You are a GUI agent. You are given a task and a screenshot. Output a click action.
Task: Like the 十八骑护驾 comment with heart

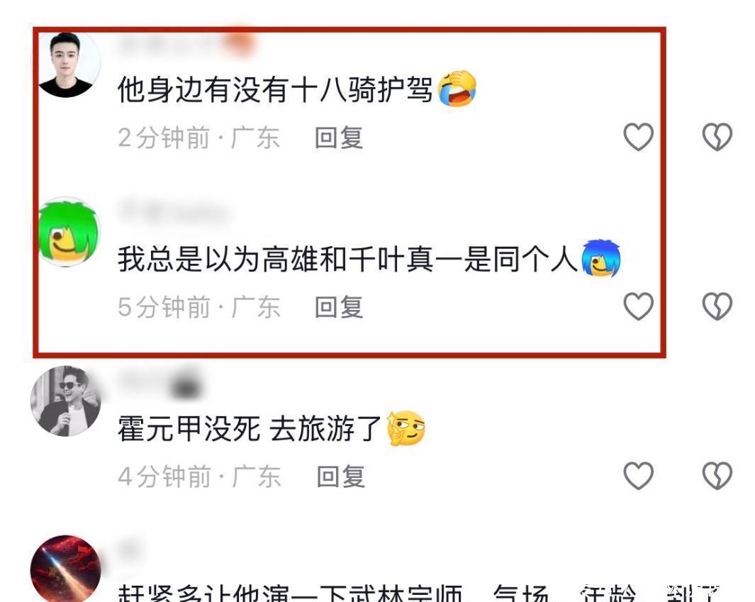639,137
